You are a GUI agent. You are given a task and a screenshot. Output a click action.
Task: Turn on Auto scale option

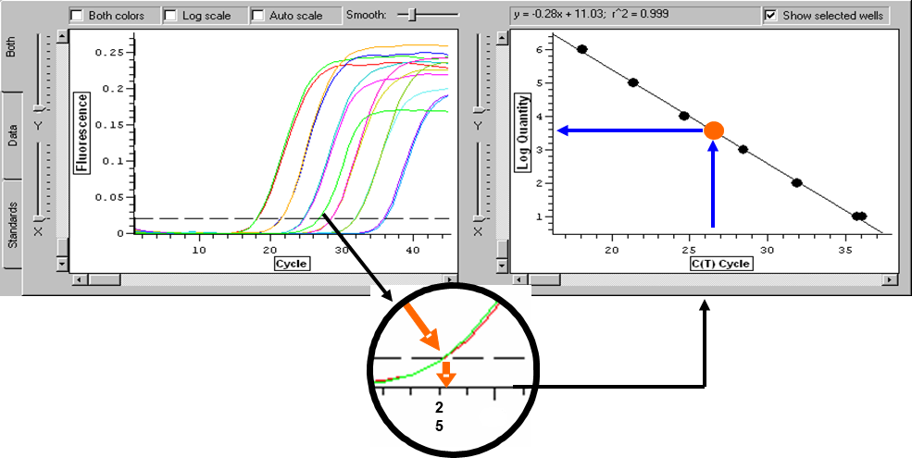pos(258,16)
